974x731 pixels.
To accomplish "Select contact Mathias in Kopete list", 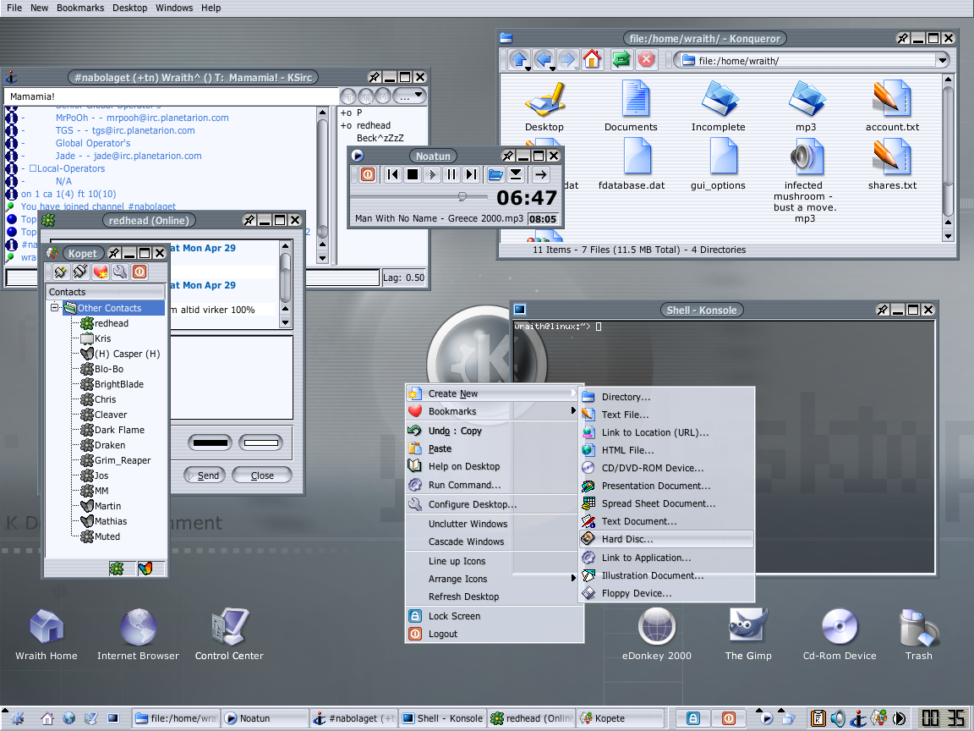I will pos(111,521).
